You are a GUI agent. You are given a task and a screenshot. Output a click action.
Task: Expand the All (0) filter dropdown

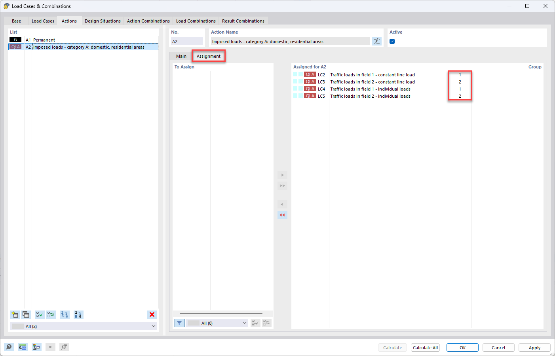coord(217,323)
